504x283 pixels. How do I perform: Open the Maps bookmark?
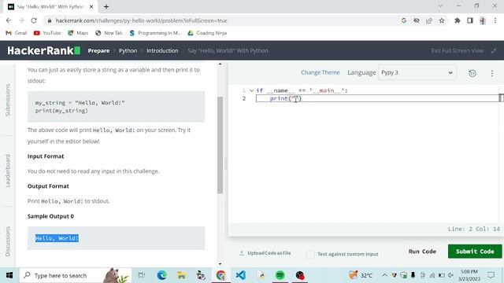[x=78, y=33]
